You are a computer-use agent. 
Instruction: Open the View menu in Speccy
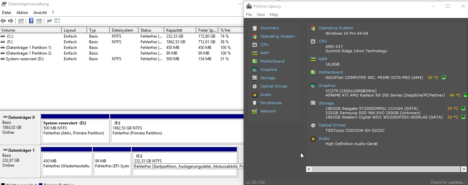pos(261,15)
